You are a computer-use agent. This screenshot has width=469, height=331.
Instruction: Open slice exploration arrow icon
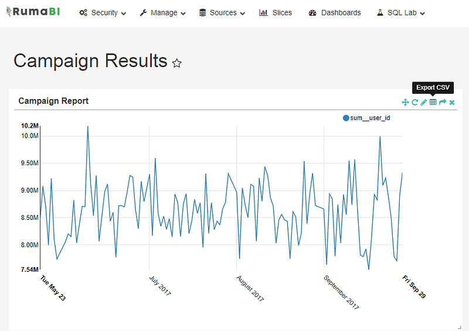coord(443,103)
